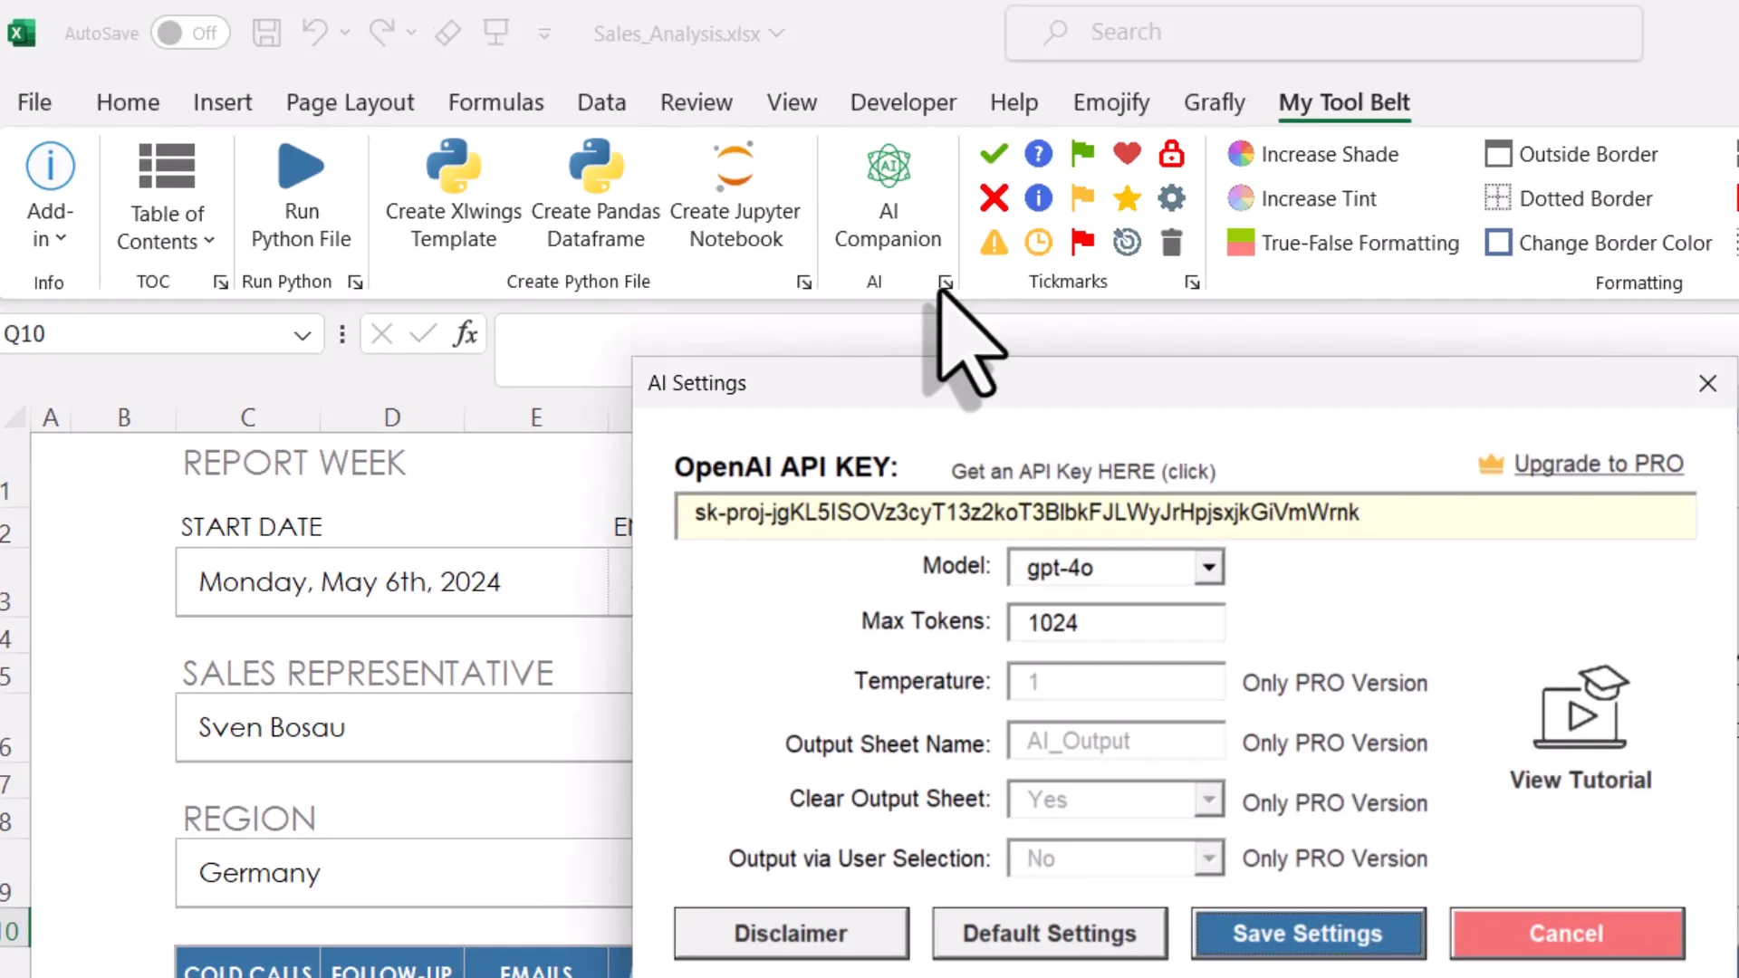Insert the green checkmark tickmark

point(993,153)
